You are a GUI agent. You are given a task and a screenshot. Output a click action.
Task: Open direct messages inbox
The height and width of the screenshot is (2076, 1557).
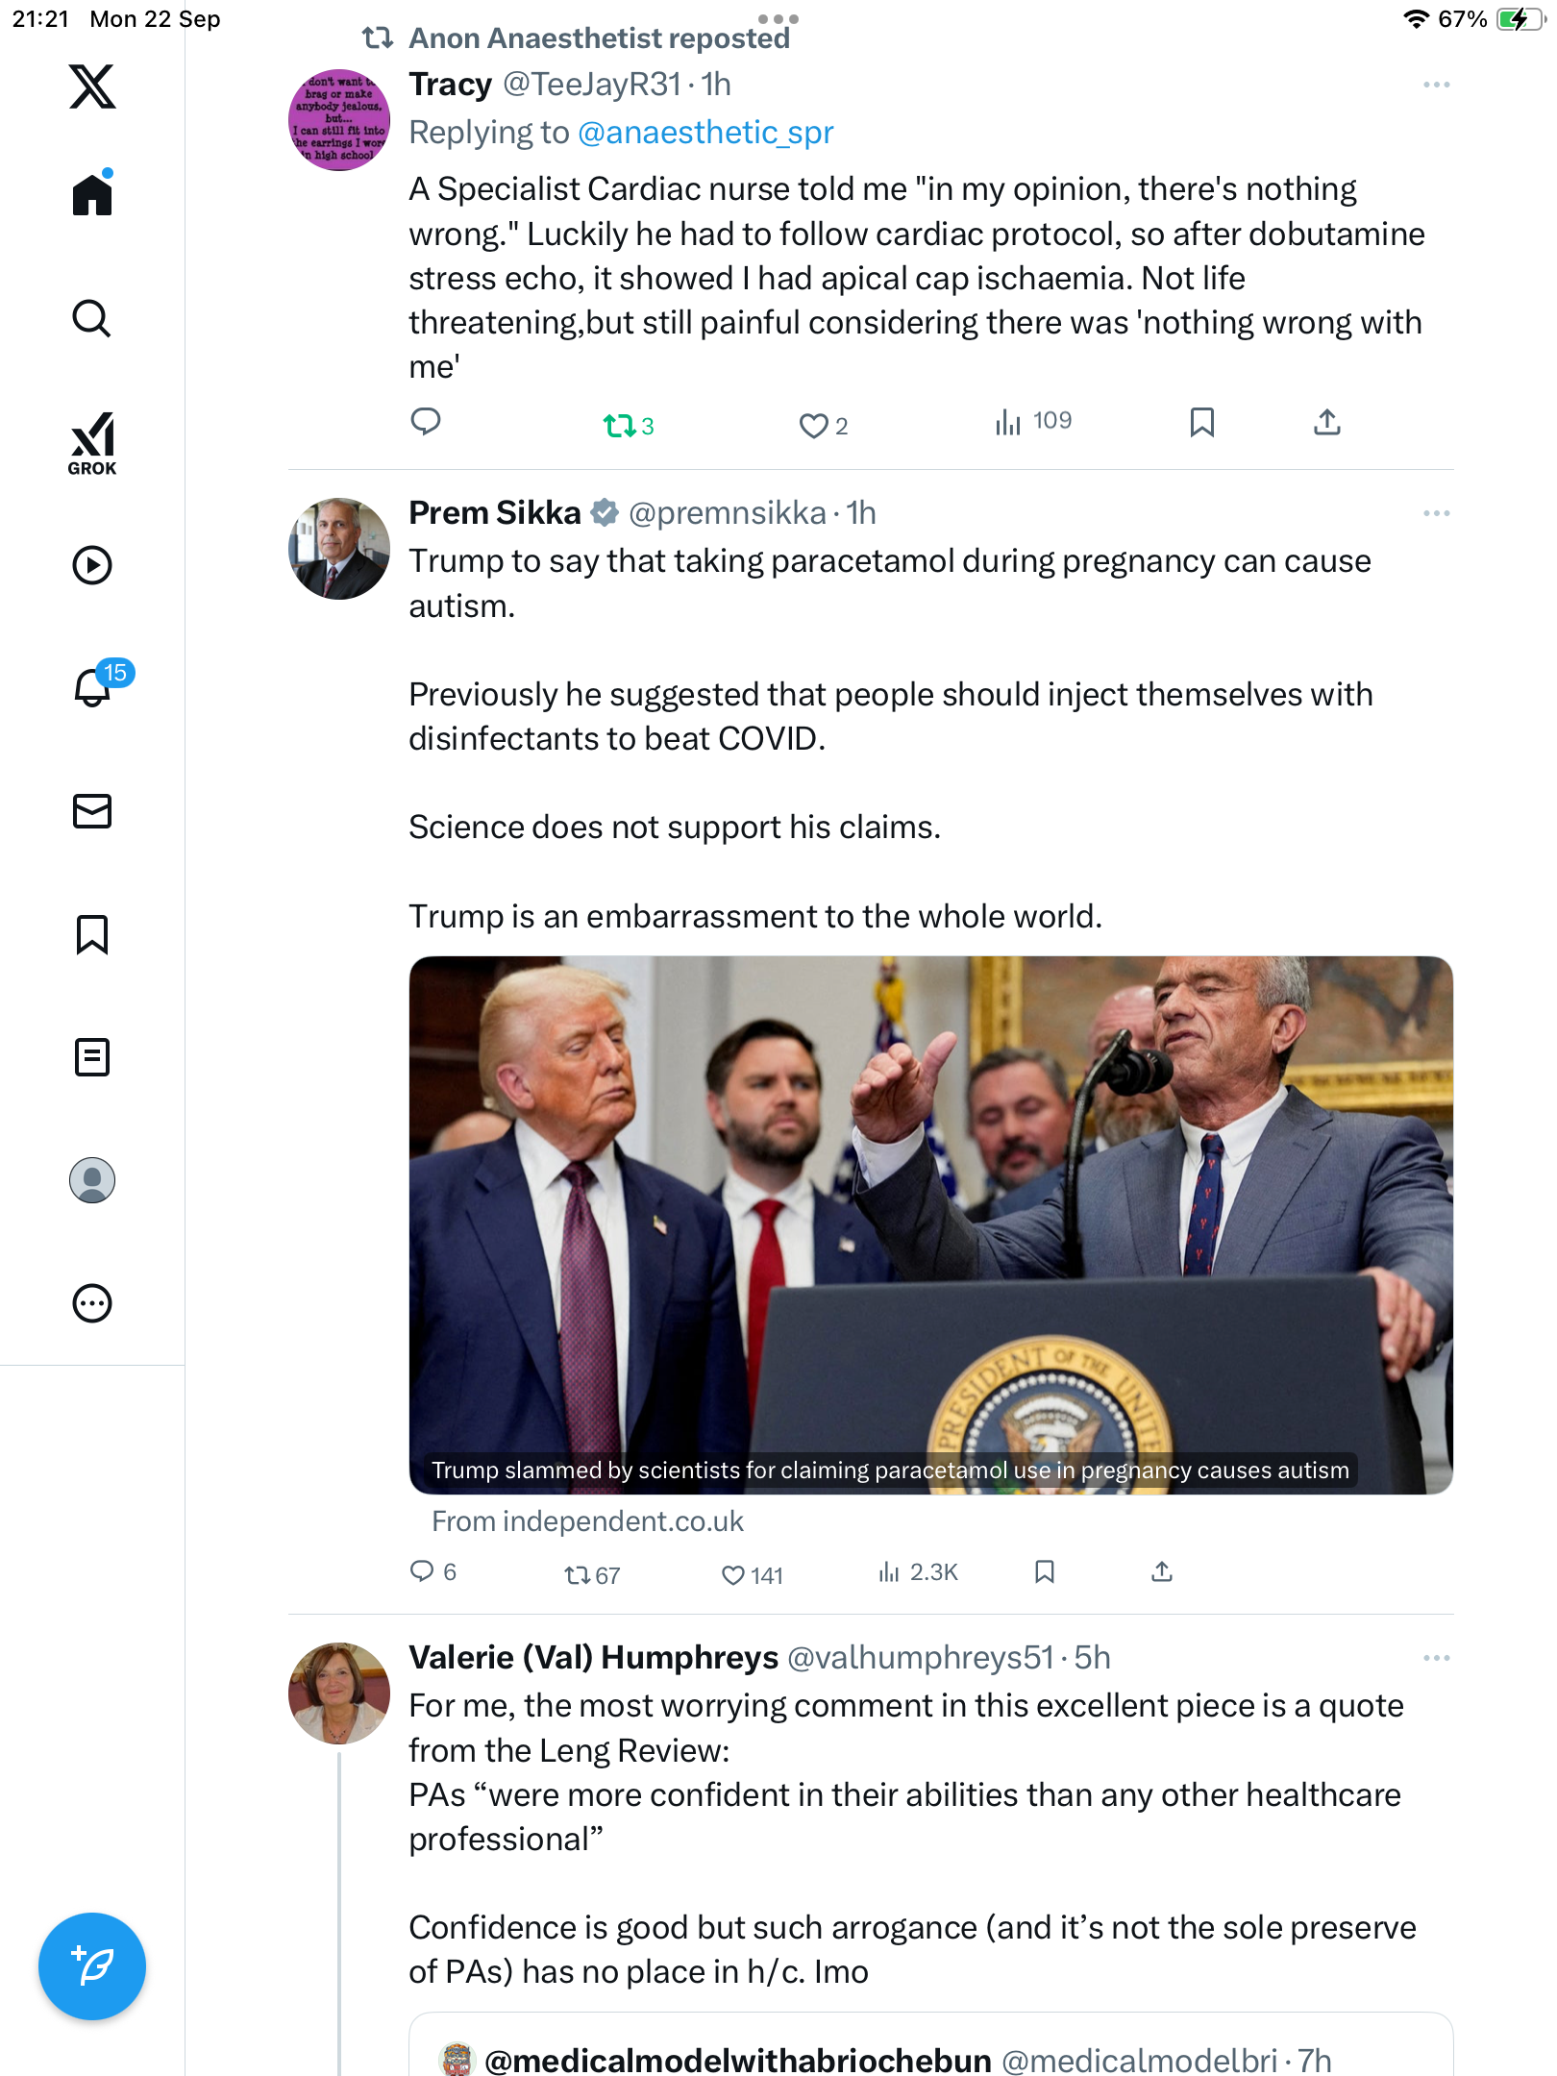coord(92,811)
